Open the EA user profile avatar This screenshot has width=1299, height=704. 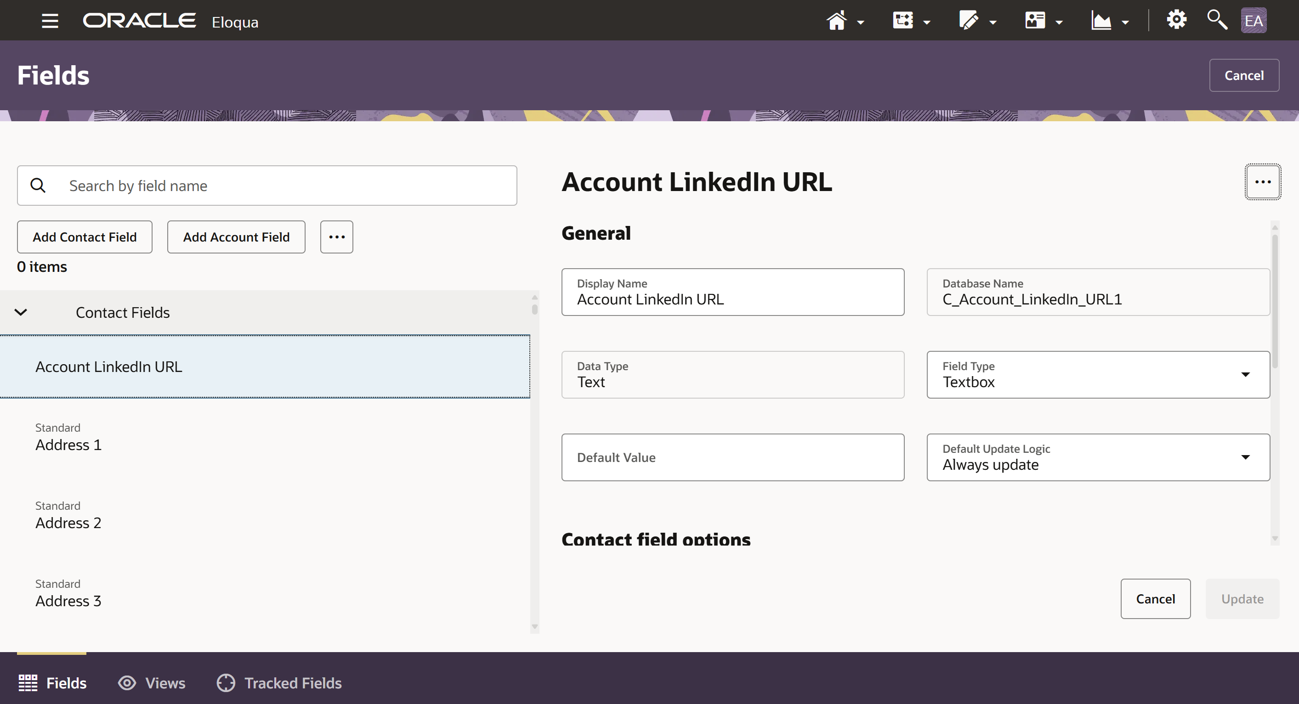1254,21
